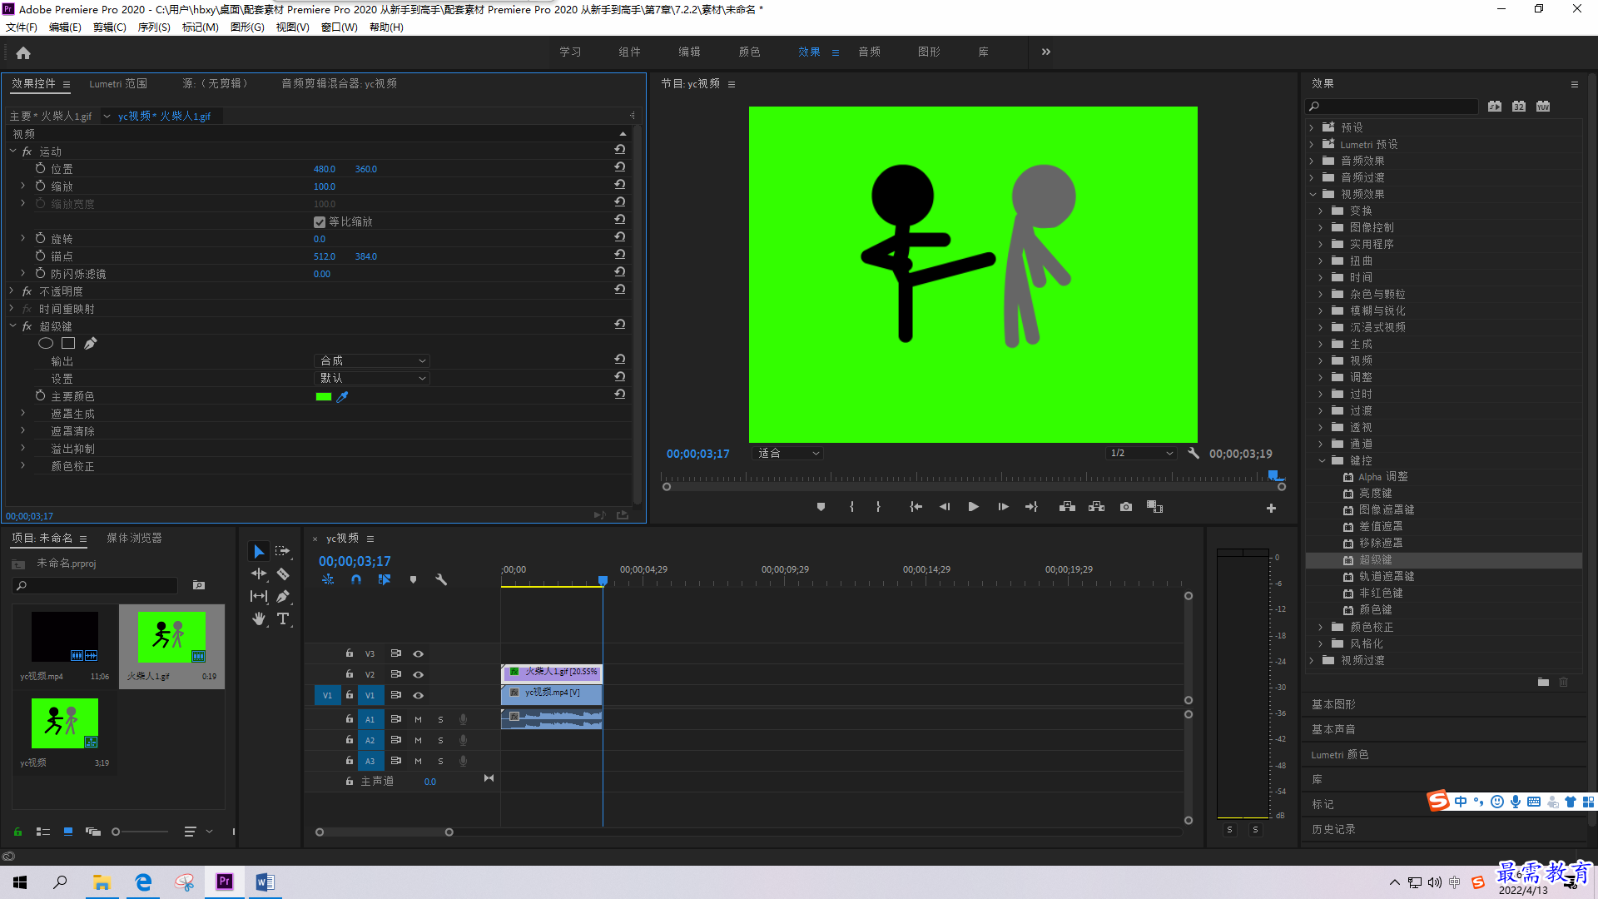Click the timeline playhead marker

click(x=603, y=579)
